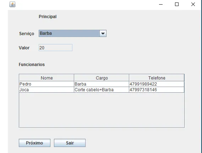This screenshot has width=202, height=153.
Task: Click the Funcionarios label
Action: pos(32,64)
